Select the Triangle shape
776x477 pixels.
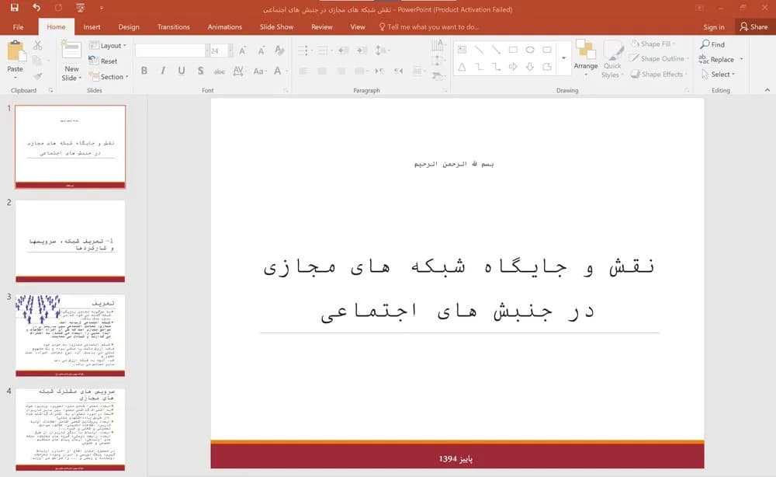pyautogui.click(x=462, y=66)
